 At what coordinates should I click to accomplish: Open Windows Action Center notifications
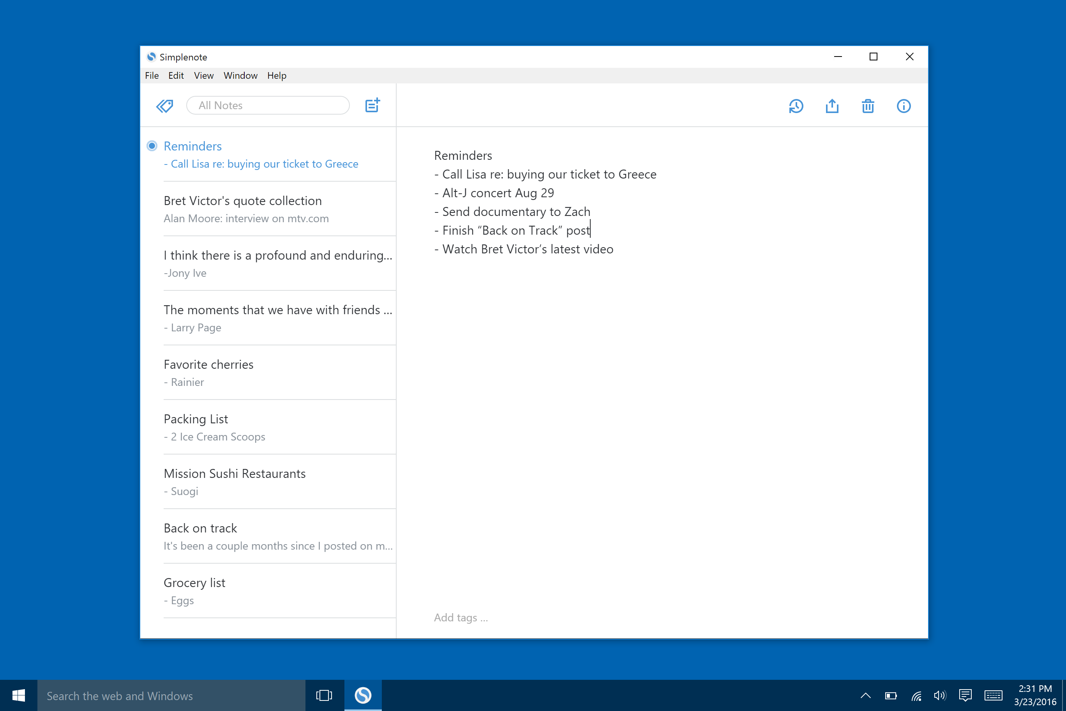click(965, 695)
